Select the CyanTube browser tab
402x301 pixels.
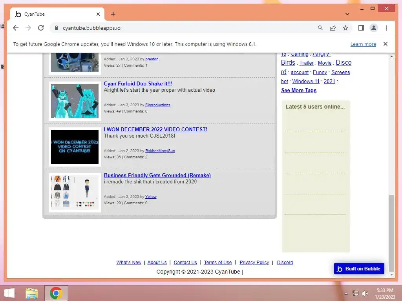click(x=57, y=14)
